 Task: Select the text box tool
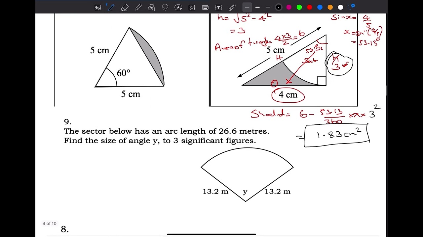pyautogui.click(x=218, y=7)
